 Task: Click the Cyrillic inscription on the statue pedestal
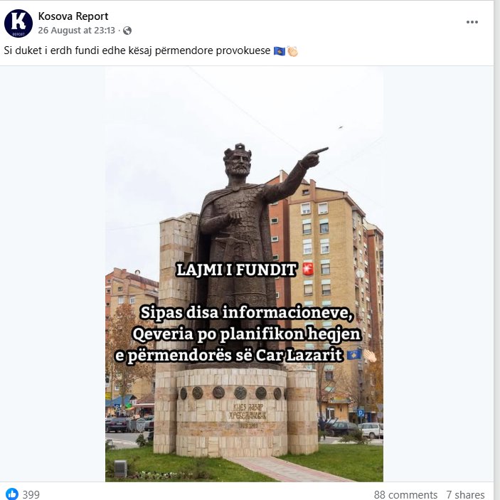point(248,412)
